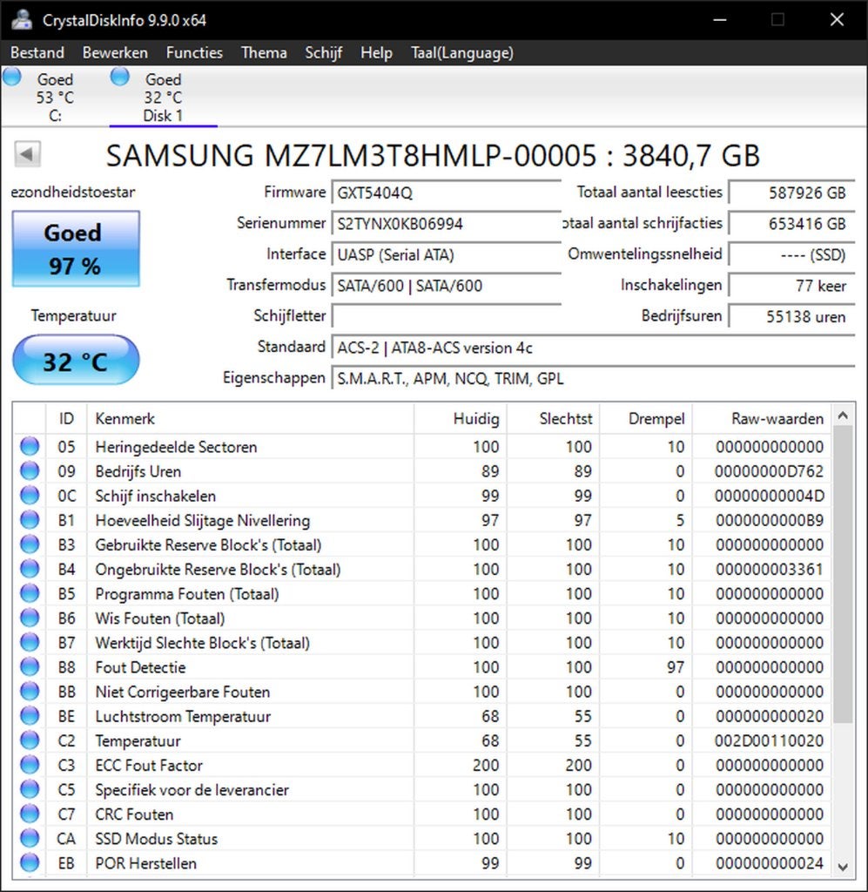
Task: Click status orb of Schijf inschakelen row
Action: click(x=30, y=496)
